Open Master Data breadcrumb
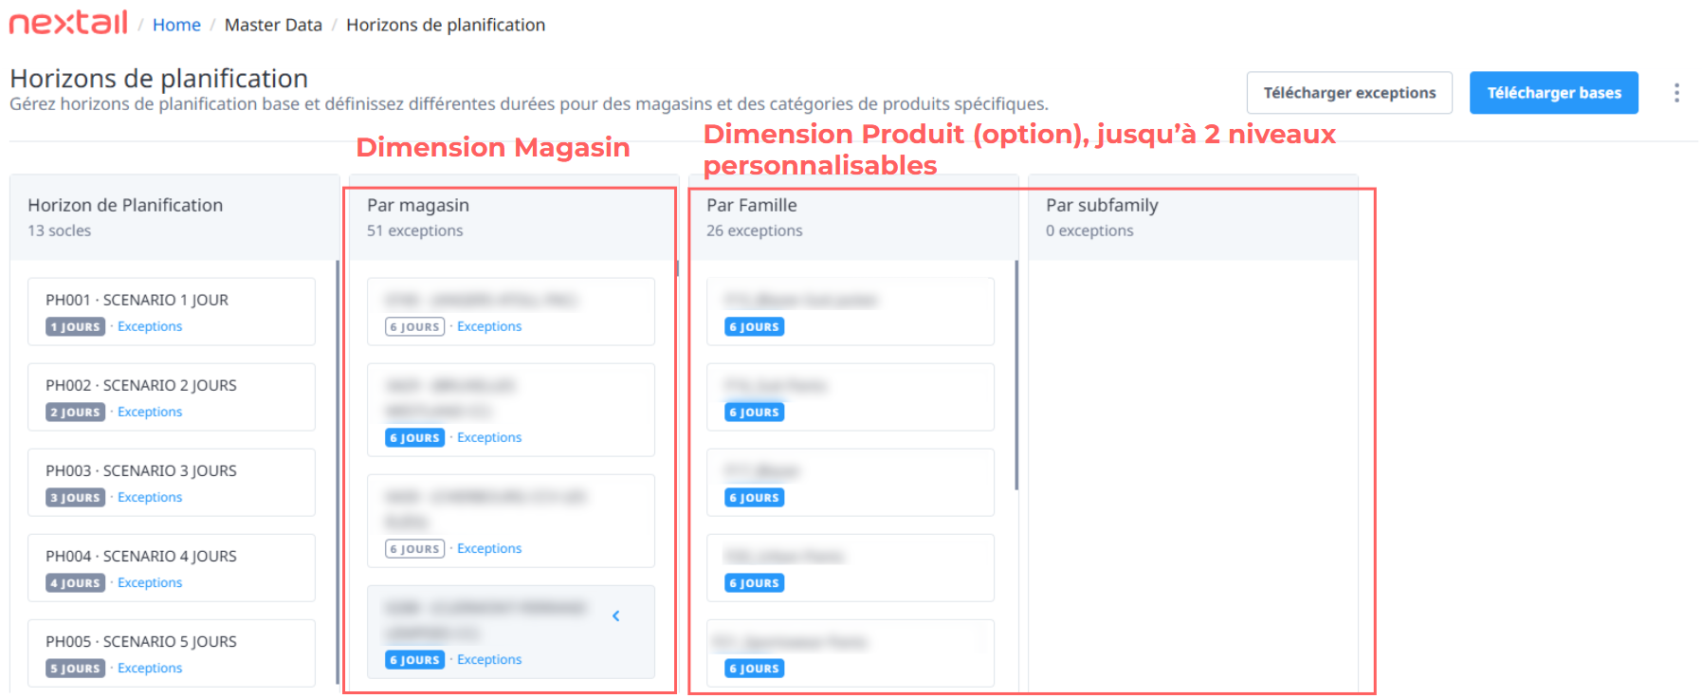The image size is (1702, 698). (x=273, y=25)
